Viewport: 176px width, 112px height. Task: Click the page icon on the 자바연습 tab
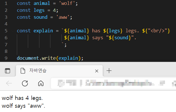pyautogui.click(x=23, y=71)
